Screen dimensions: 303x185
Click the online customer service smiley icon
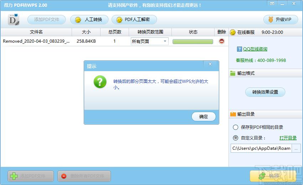click(233, 32)
